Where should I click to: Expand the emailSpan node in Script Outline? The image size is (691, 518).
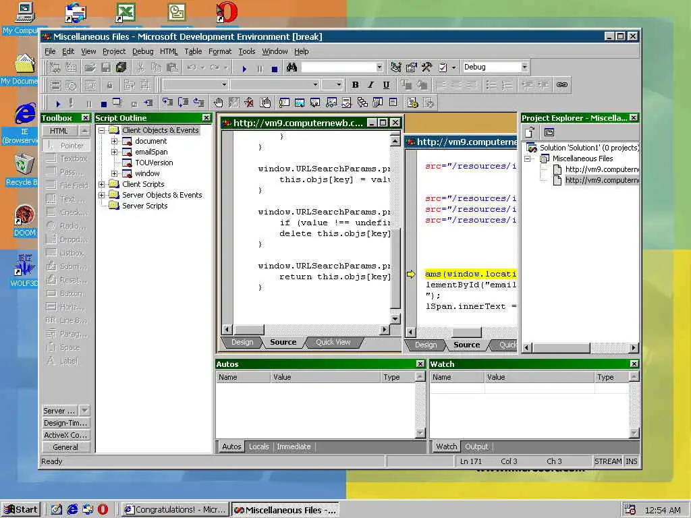(114, 152)
